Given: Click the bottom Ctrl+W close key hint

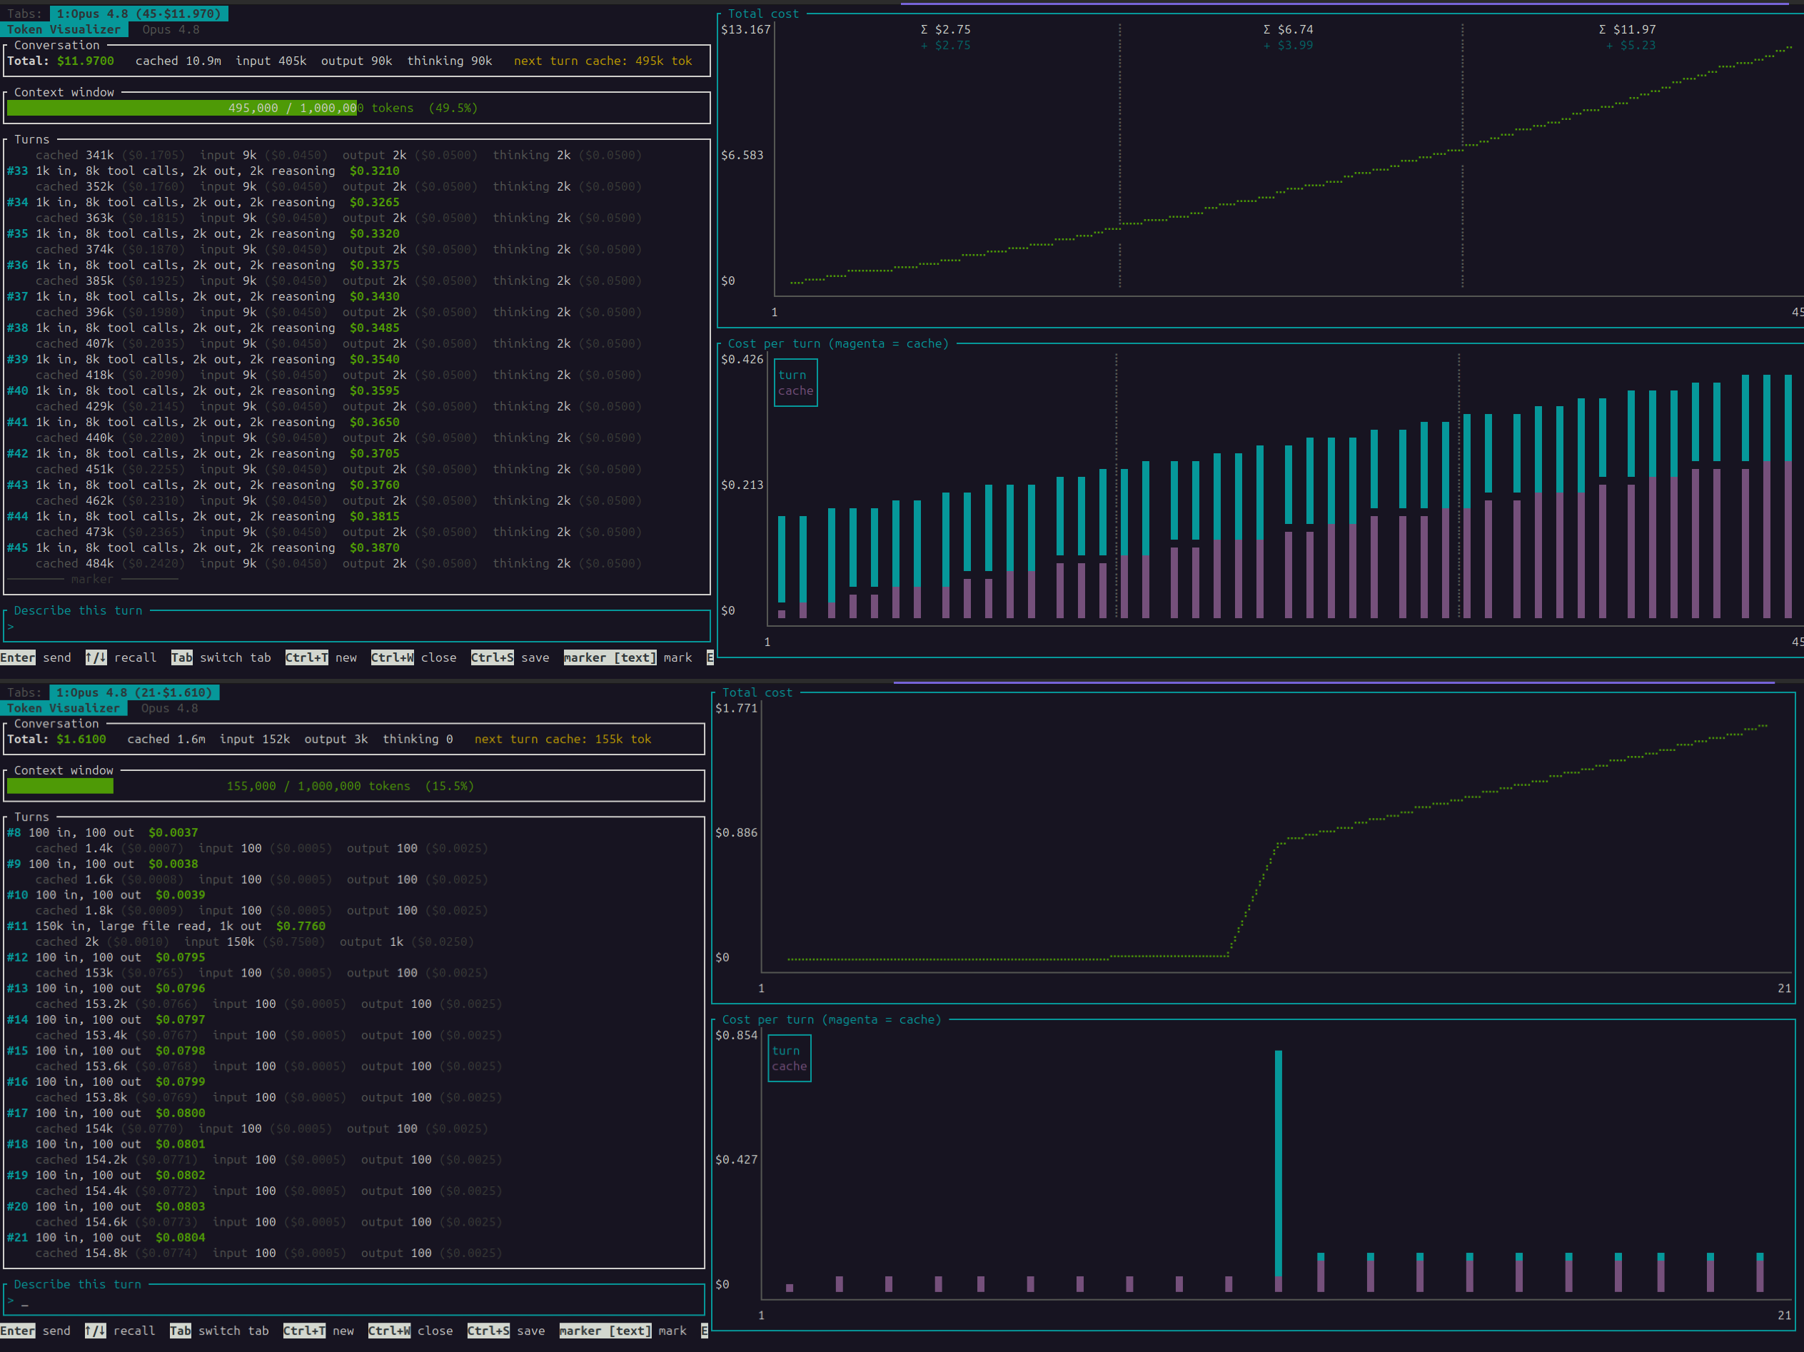Looking at the screenshot, I should coord(410,1331).
